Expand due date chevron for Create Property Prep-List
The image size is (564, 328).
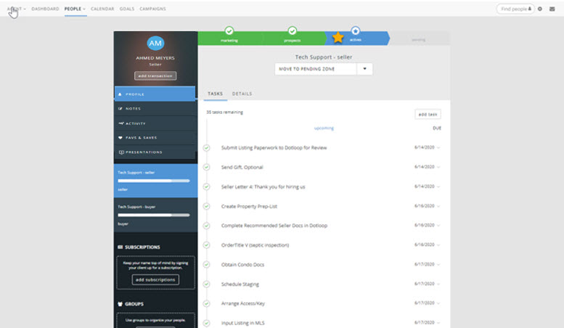438,206
